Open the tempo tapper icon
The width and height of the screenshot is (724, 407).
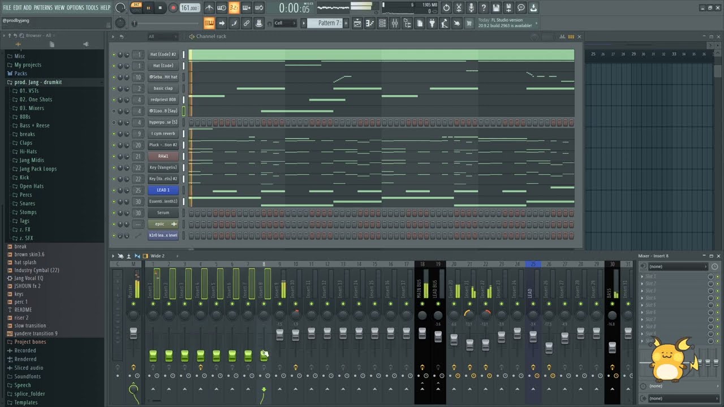click(445, 23)
